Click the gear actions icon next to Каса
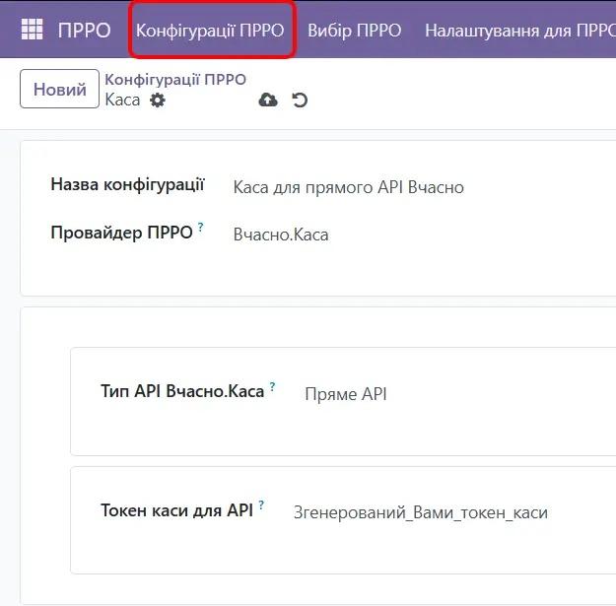Image resolution: width=616 pixels, height=606 pixels. point(158,101)
